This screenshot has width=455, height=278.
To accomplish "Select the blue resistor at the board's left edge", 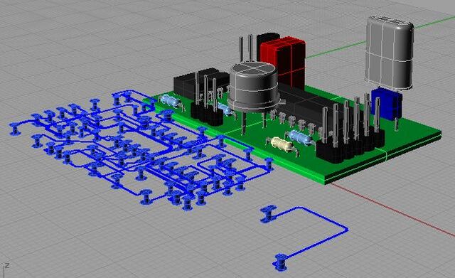I will point(171,101).
